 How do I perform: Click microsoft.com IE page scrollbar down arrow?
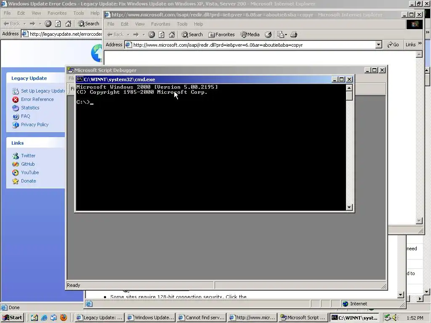pyautogui.click(x=419, y=220)
